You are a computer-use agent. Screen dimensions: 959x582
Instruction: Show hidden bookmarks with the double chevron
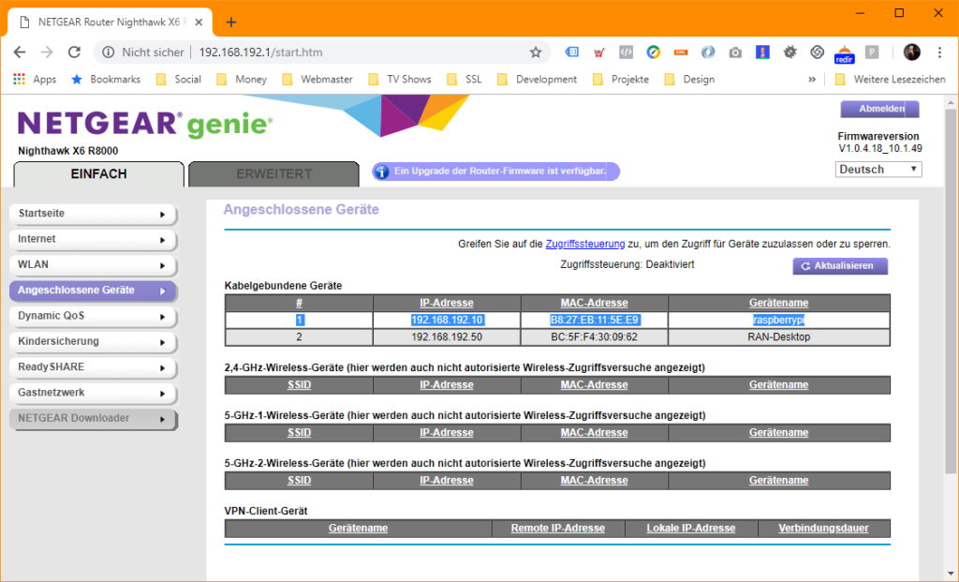pyautogui.click(x=812, y=79)
